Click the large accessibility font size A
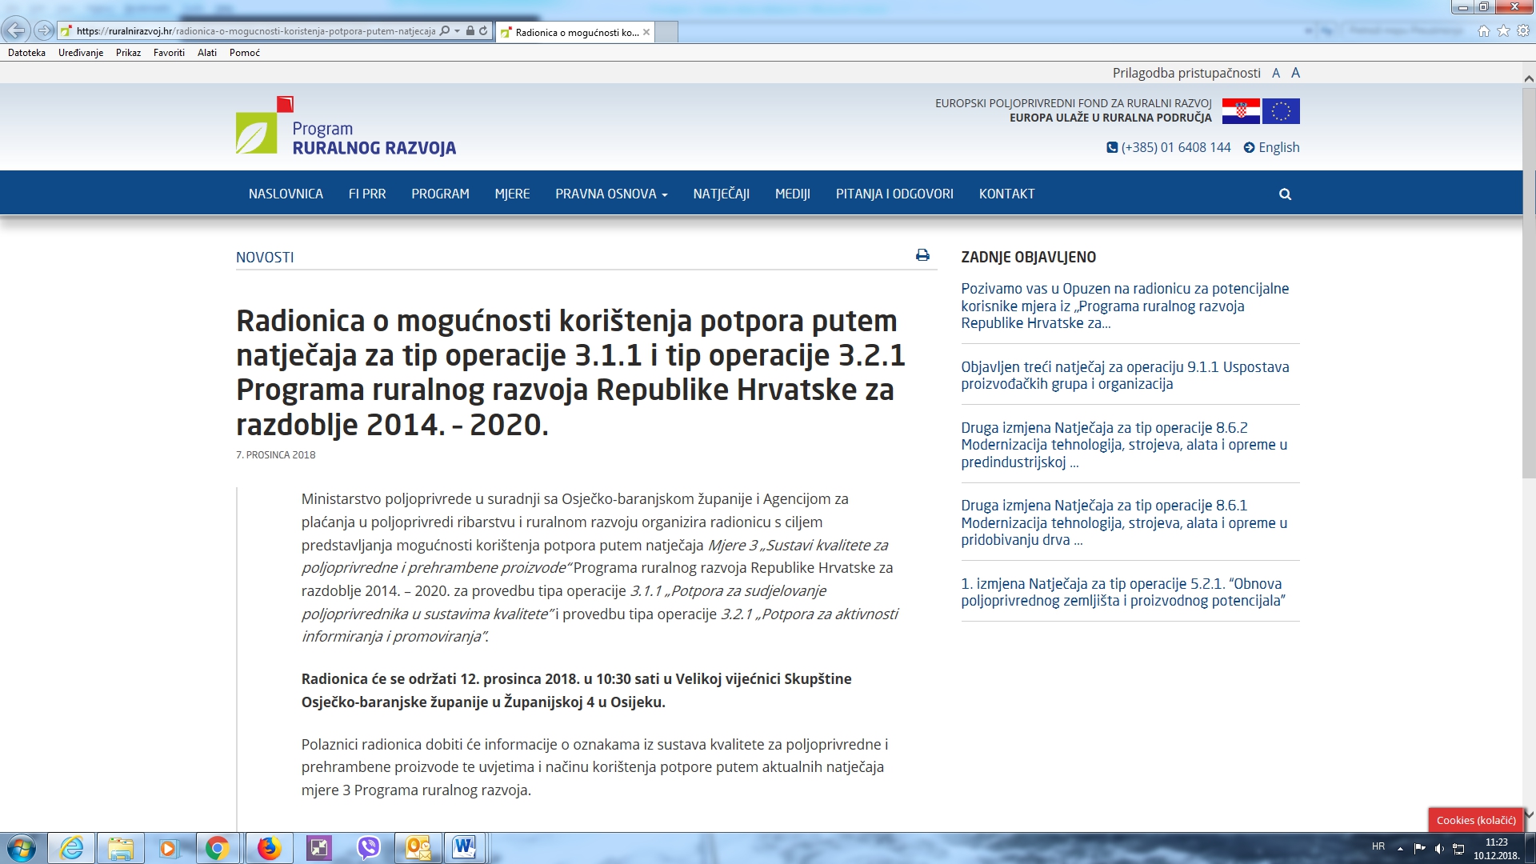The image size is (1536, 864). pos(1295,73)
